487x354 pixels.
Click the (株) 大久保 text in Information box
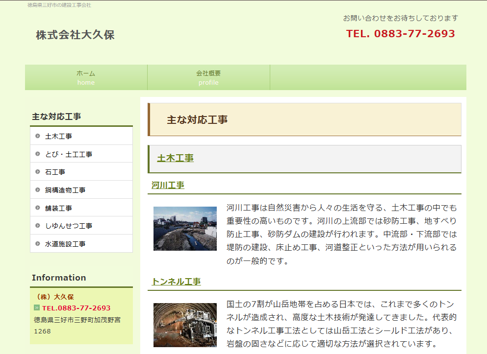click(x=54, y=297)
